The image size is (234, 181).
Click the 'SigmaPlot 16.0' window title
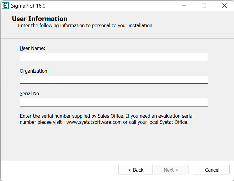tap(28, 6)
